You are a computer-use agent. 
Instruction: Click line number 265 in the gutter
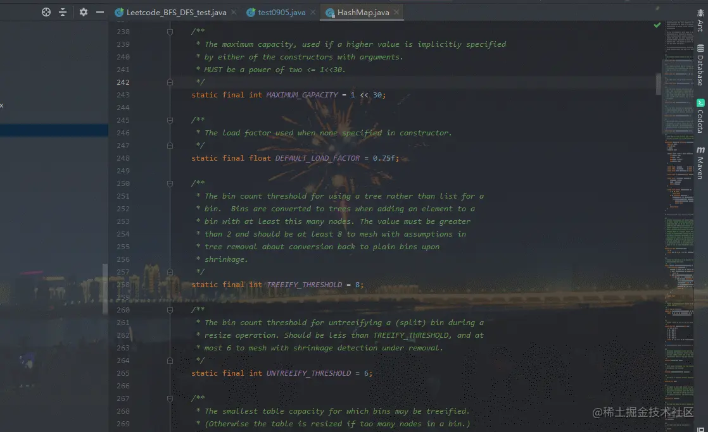coord(123,373)
